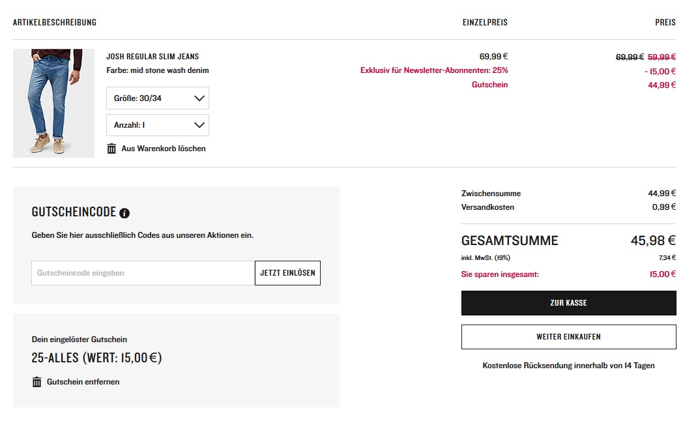Click the Anzahl dropdown chevron arrow
Screen dimensions: 698x421
(199, 125)
